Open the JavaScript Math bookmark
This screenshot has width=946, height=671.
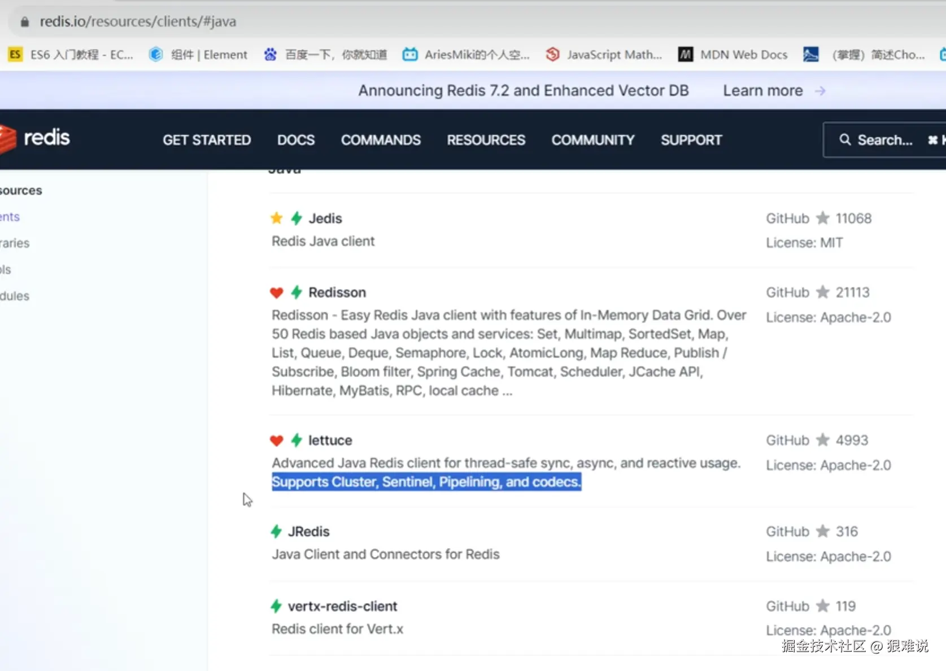coord(604,55)
